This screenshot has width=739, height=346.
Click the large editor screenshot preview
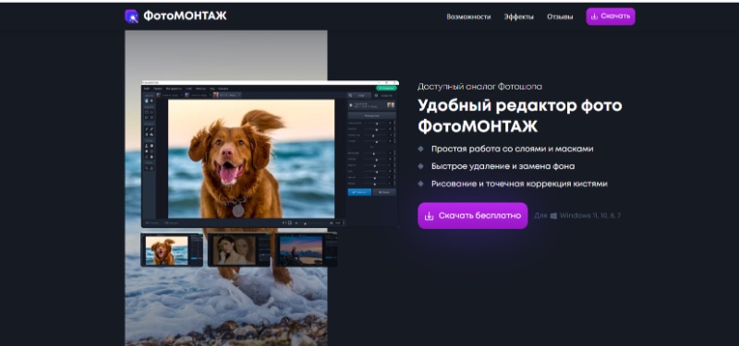270,154
